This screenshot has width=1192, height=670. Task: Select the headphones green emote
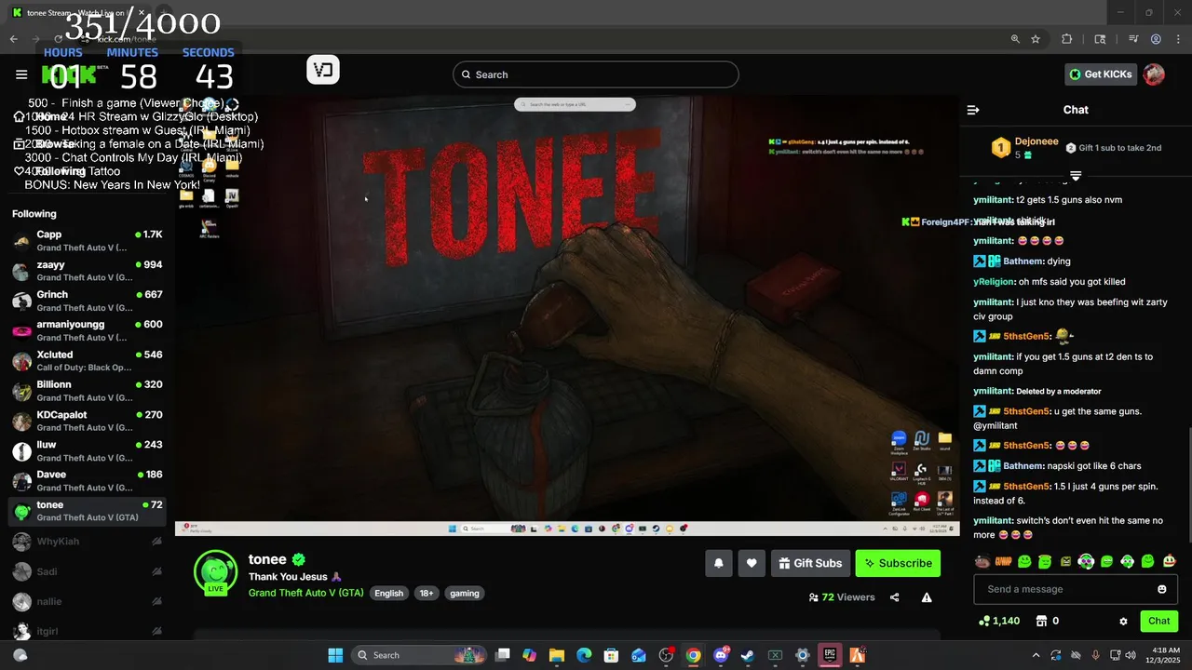point(1086,561)
